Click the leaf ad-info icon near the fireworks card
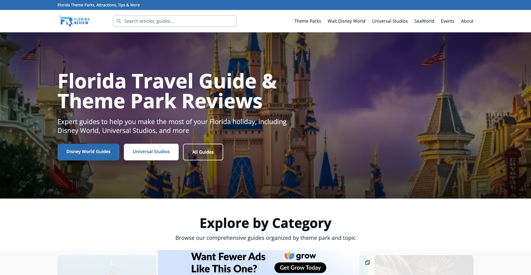This screenshot has height=275, width=531. tap(368, 263)
